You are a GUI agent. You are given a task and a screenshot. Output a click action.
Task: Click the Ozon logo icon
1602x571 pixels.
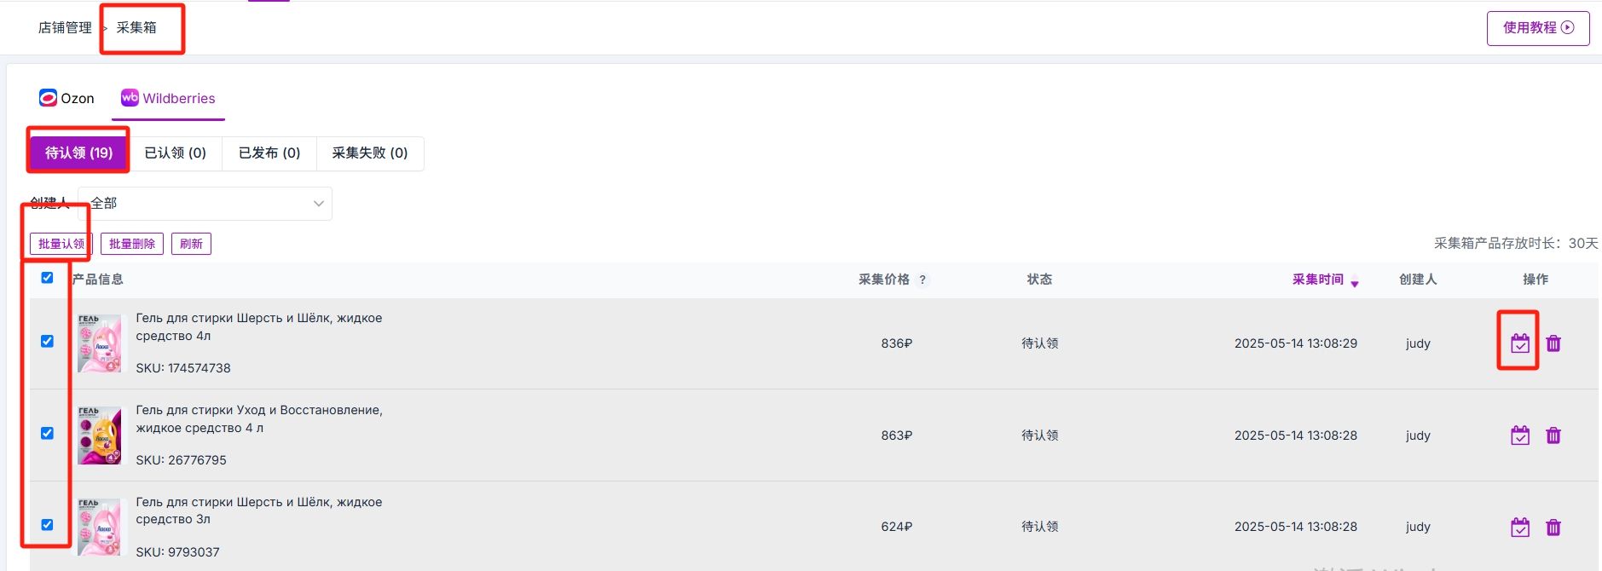pos(48,98)
